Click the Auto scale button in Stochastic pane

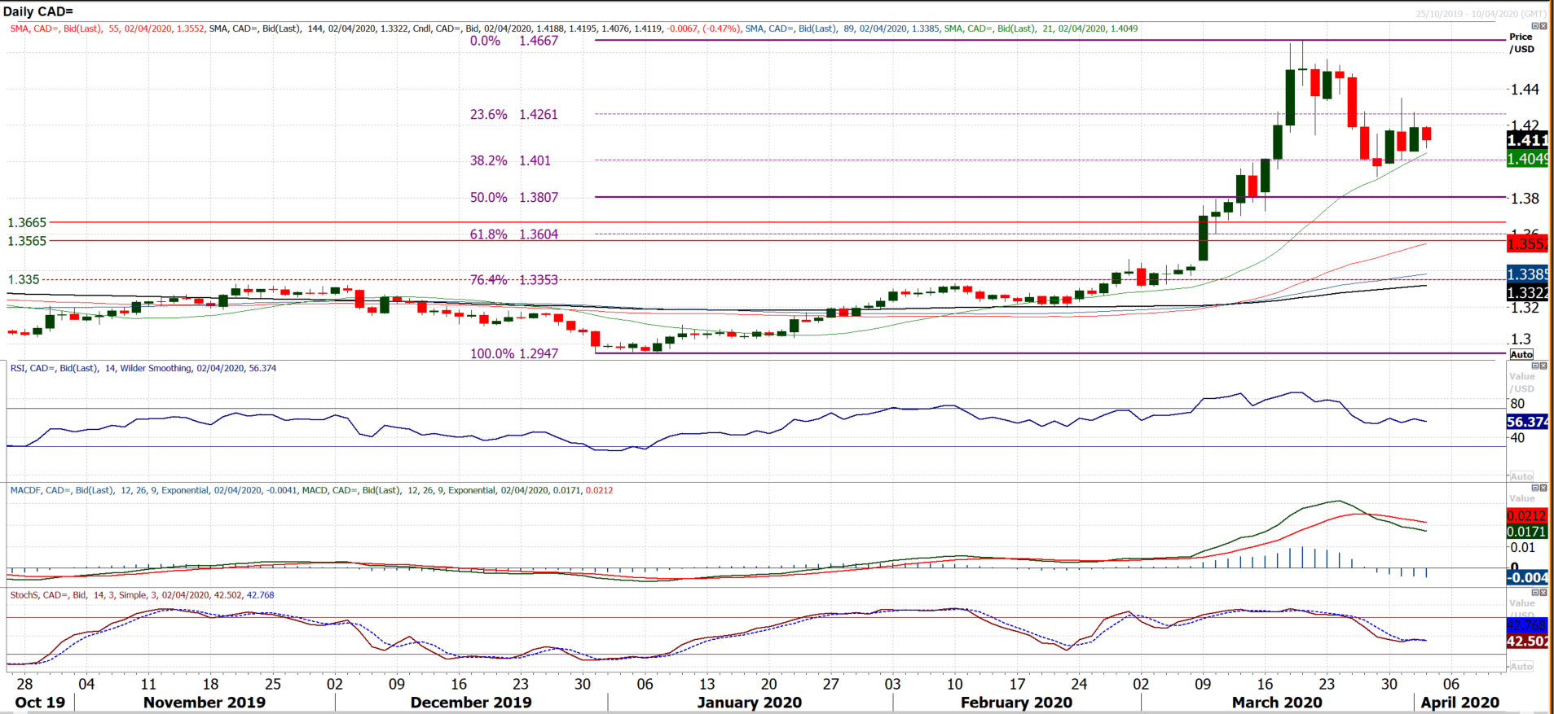point(1521,666)
